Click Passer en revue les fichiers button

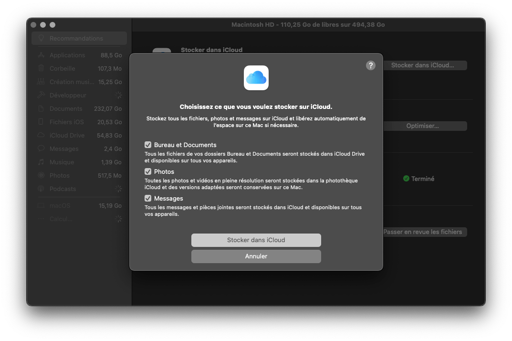pos(425,232)
